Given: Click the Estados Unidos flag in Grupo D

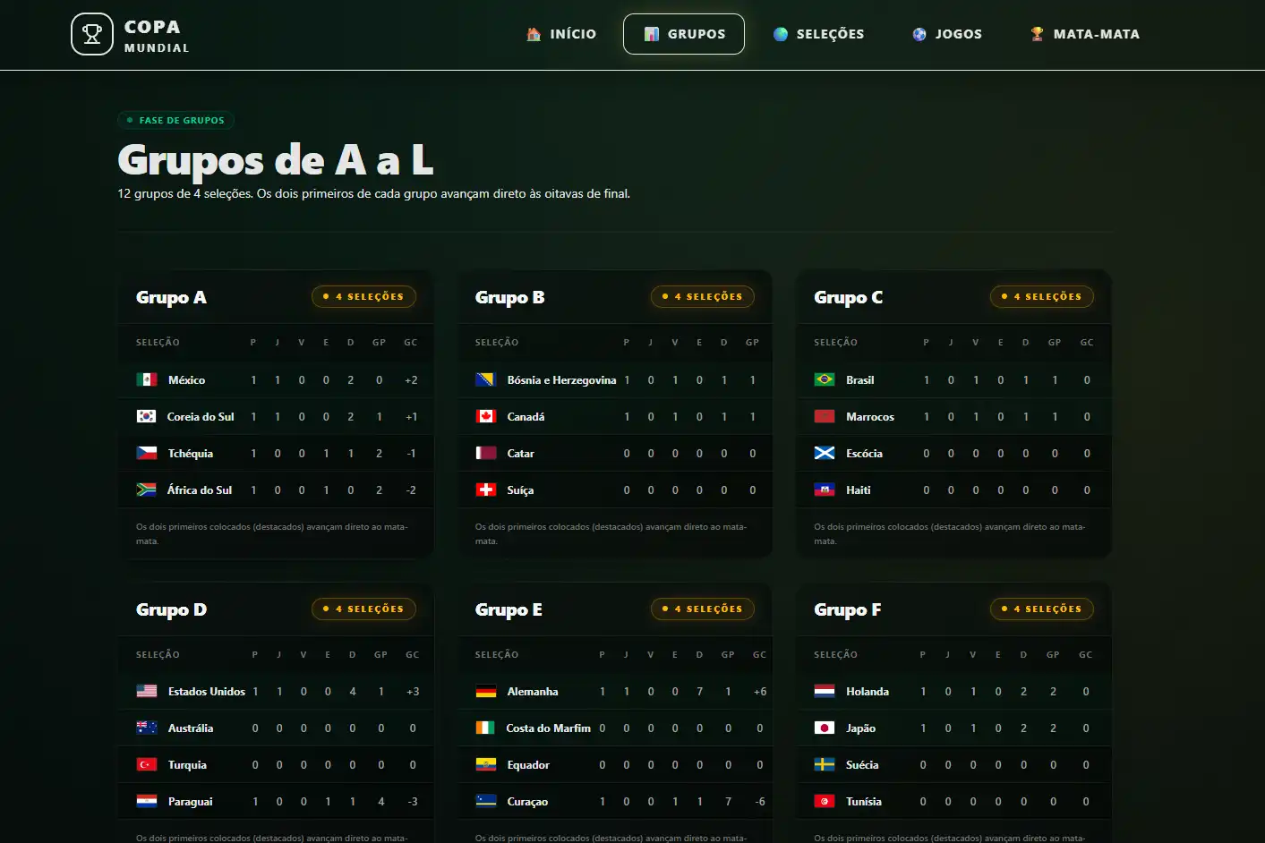Looking at the screenshot, I should [x=147, y=691].
